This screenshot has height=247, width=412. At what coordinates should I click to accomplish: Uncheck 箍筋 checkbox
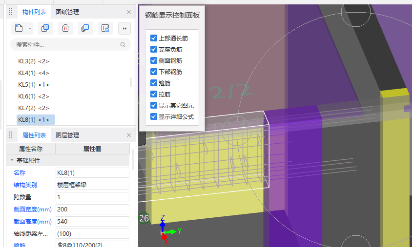154,83
